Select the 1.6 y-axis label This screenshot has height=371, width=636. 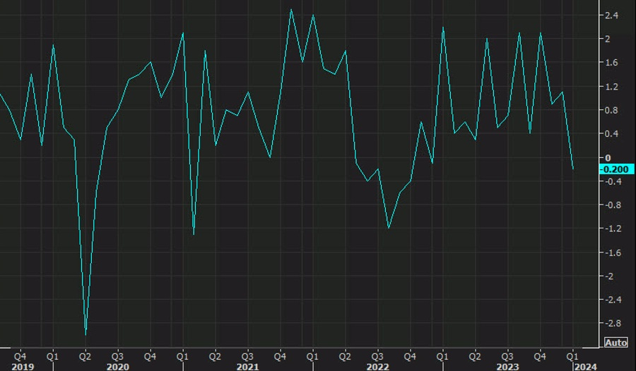[x=611, y=62]
